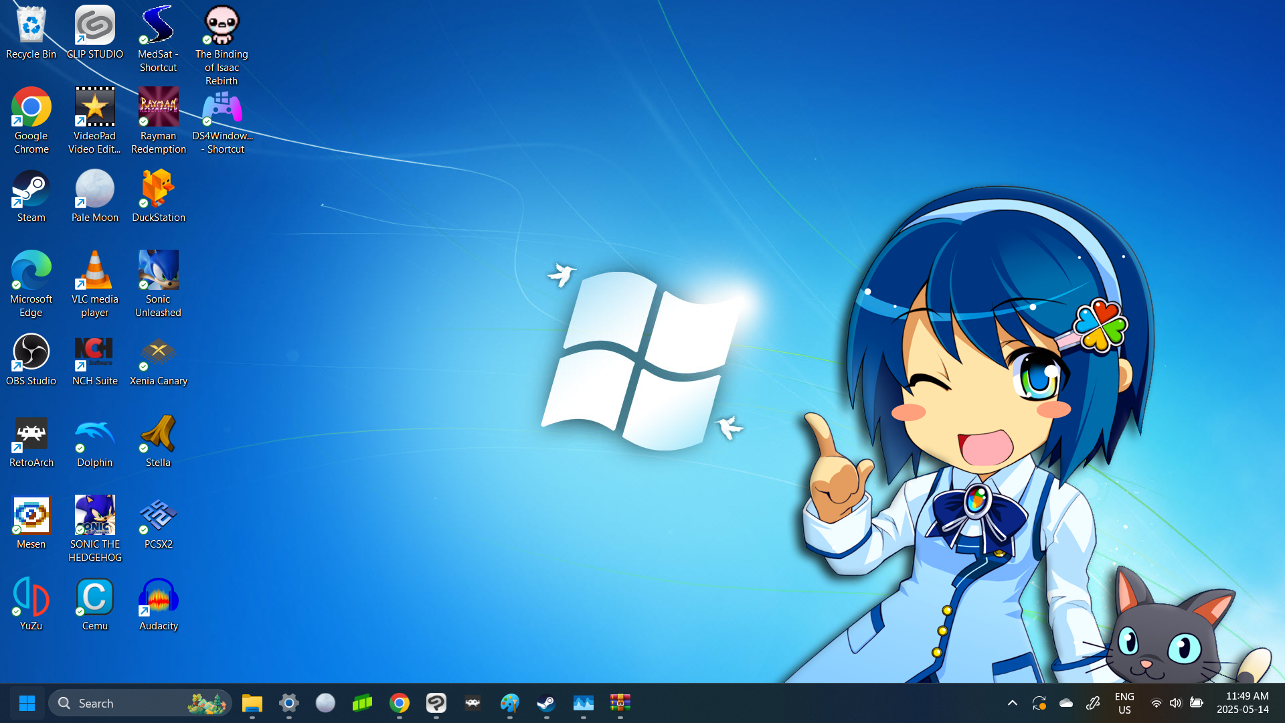The image size is (1285, 723).
Task: Select the Cemu desktop icon
Action: (x=94, y=605)
